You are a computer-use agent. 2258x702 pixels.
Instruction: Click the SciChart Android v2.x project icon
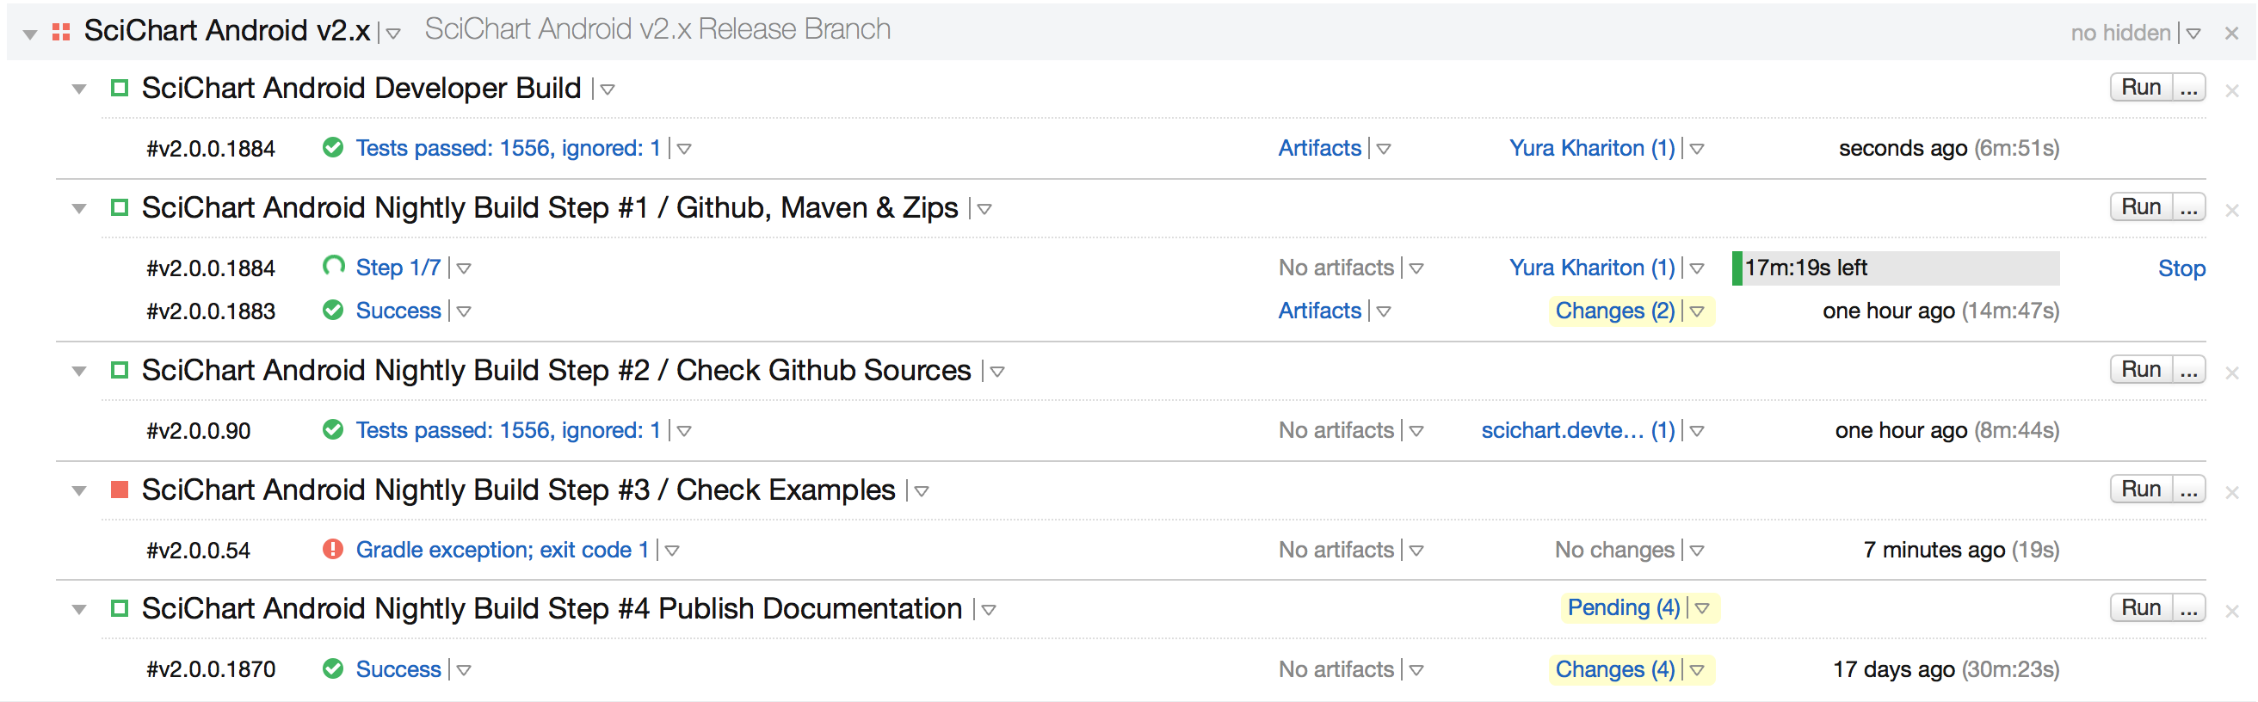pyautogui.click(x=60, y=33)
